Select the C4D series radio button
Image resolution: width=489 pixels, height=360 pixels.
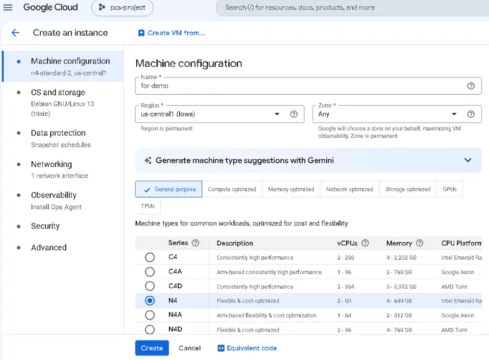point(150,286)
